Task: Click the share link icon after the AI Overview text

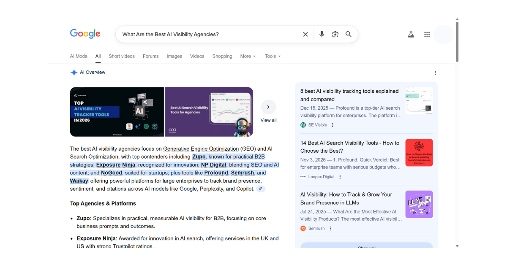Action: click(261, 189)
